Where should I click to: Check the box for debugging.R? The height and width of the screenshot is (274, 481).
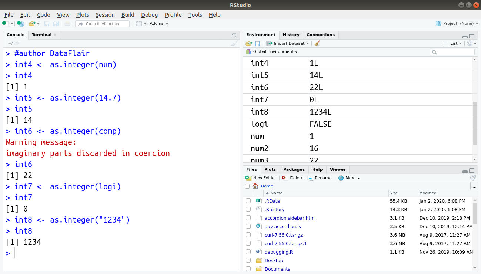[248, 252]
